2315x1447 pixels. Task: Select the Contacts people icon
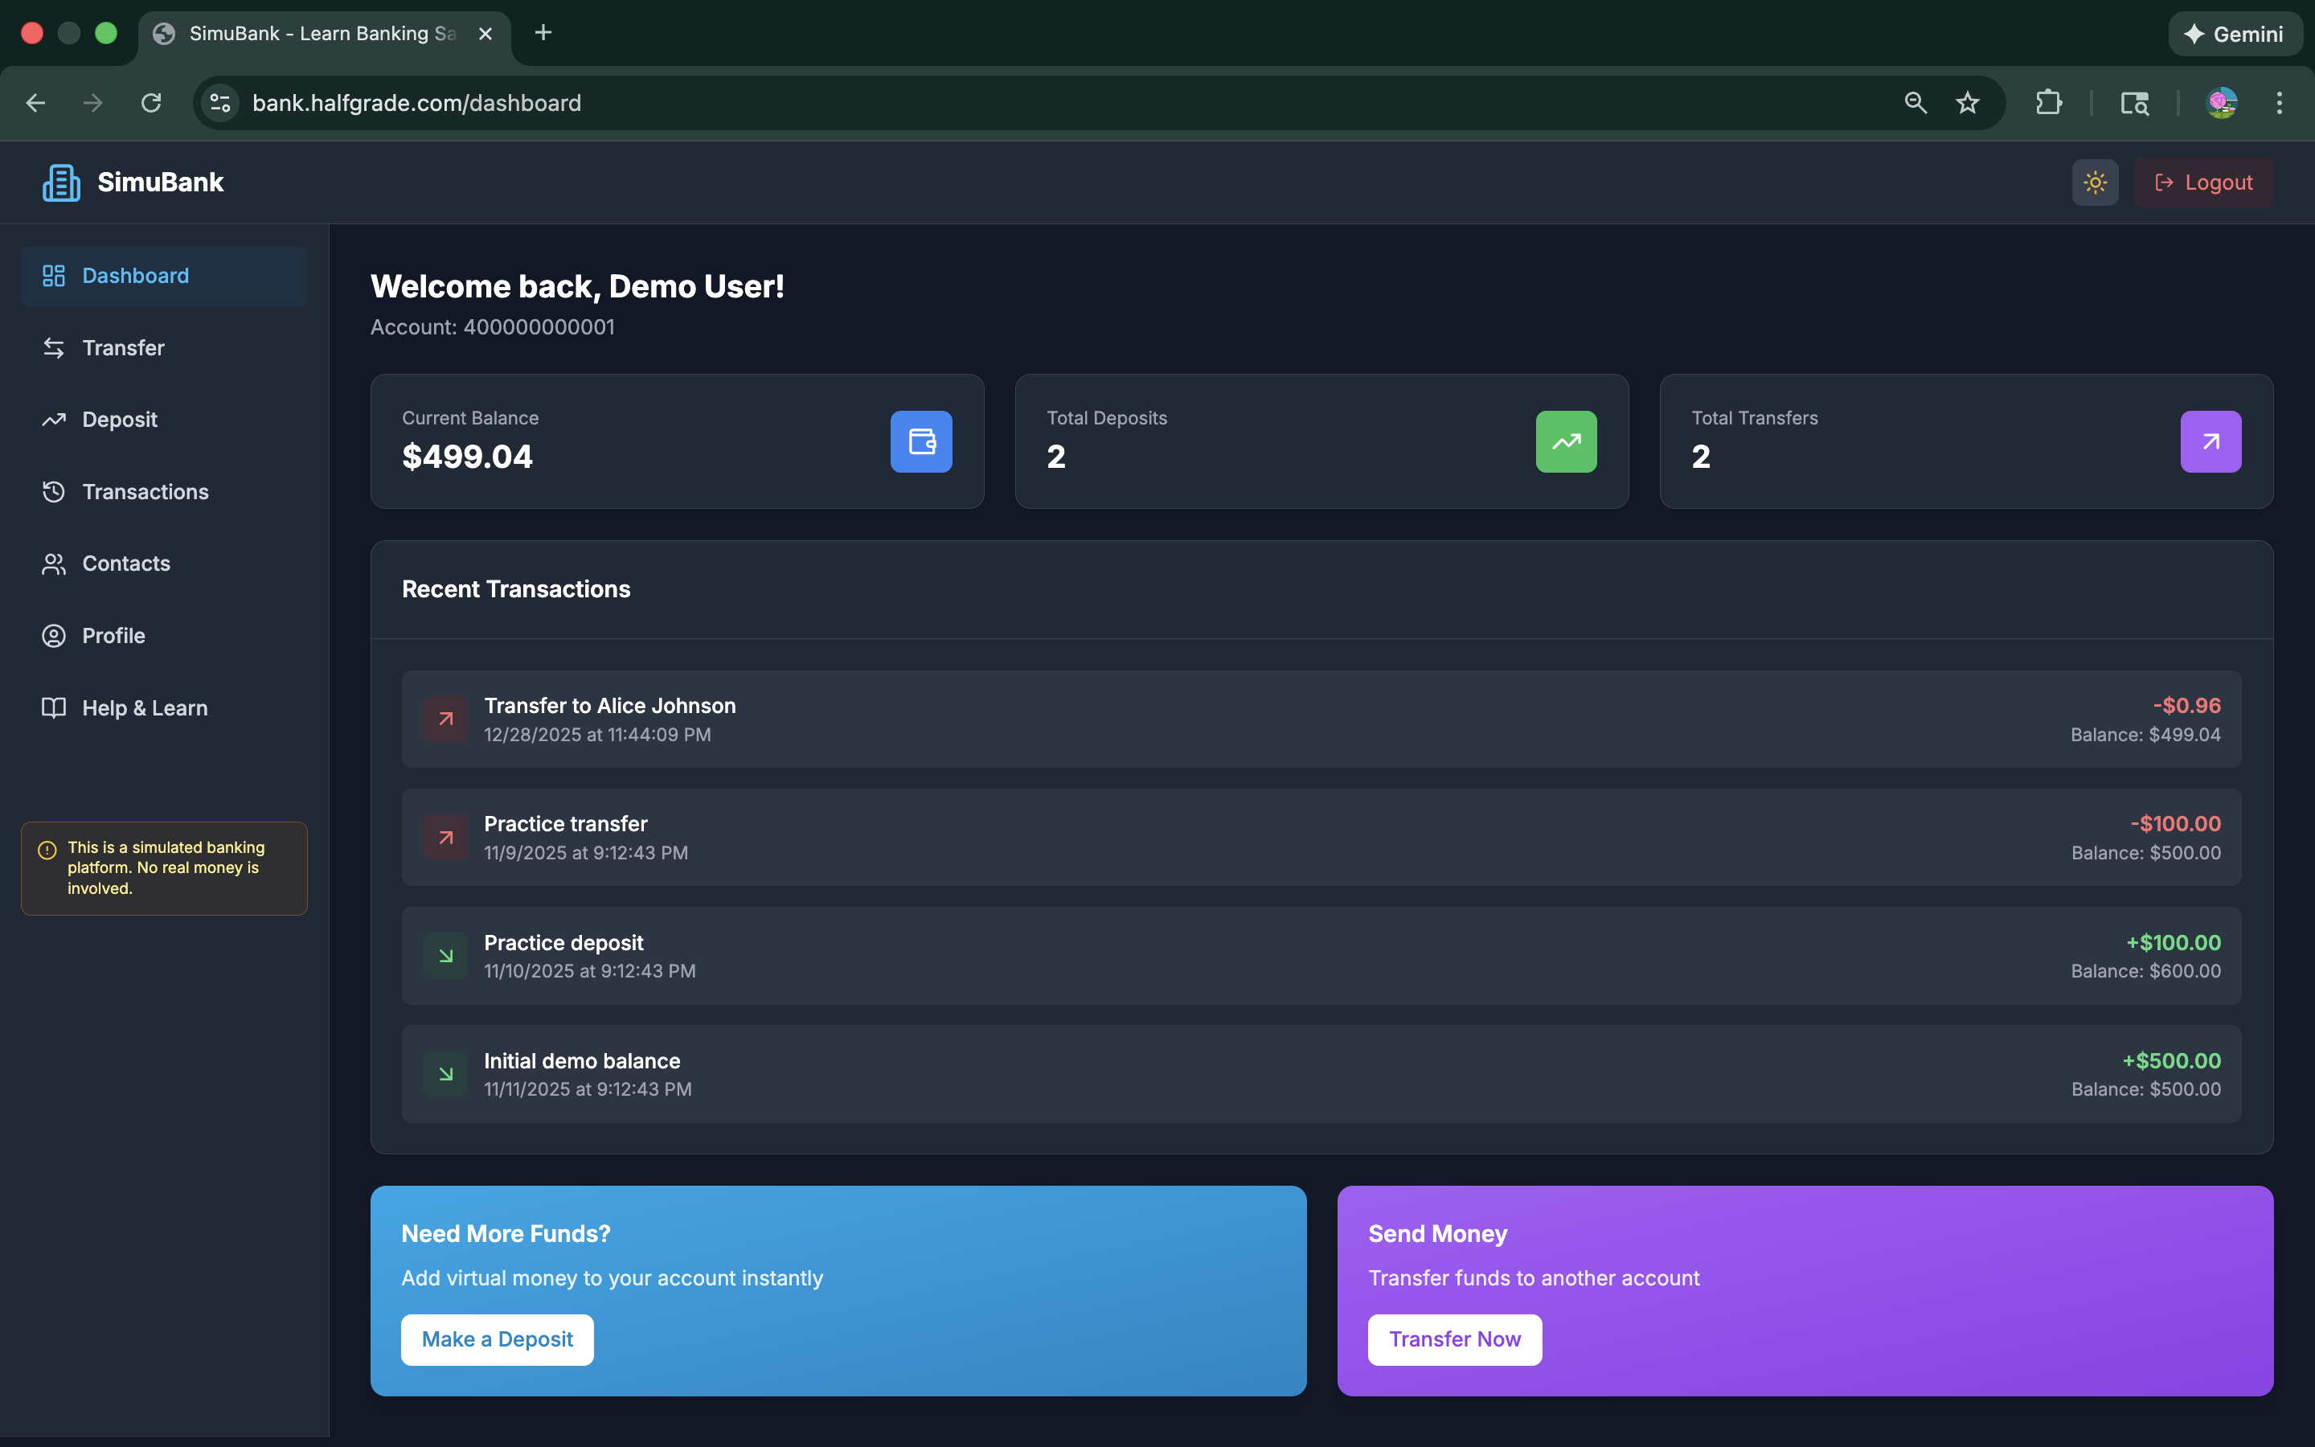pyautogui.click(x=54, y=563)
